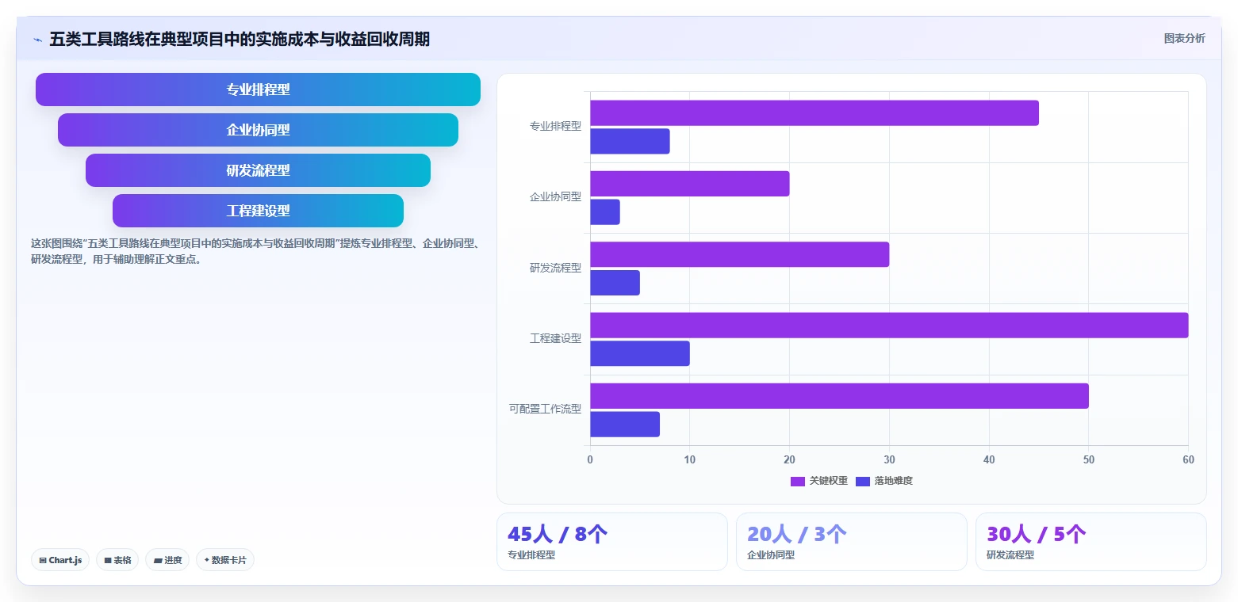
Task: Click the 数据卡片 tag chip
Action: pos(225,560)
